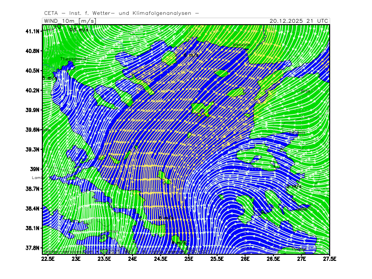Select the Biga city label
Screen dimensions: 372x279
tap(305, 91)
